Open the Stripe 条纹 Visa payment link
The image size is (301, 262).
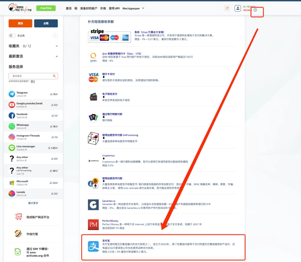(x=149, y=32)
